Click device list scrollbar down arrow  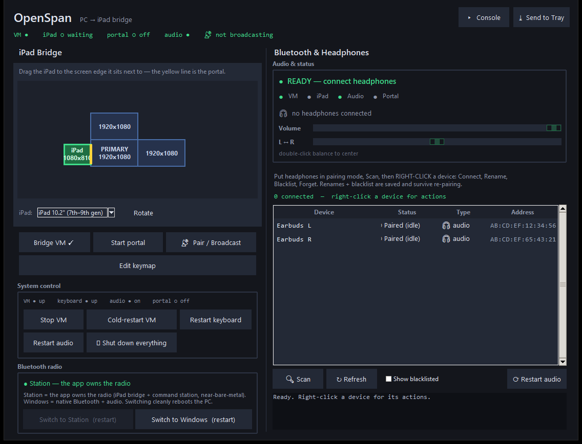(x=563, y=362)
